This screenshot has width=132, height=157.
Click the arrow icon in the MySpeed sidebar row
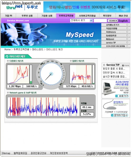point(127,39)
